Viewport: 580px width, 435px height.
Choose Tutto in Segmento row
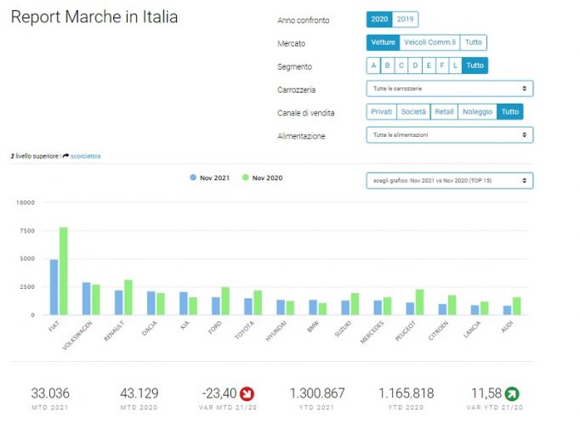(x=475, y=65)
